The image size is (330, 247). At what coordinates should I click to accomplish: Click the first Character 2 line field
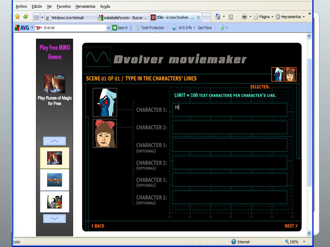(230, 127)
